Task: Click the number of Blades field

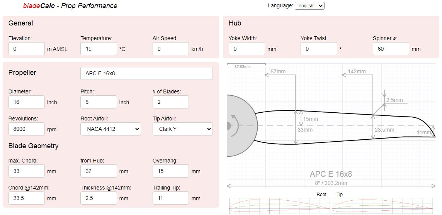Action: [171, 102]
